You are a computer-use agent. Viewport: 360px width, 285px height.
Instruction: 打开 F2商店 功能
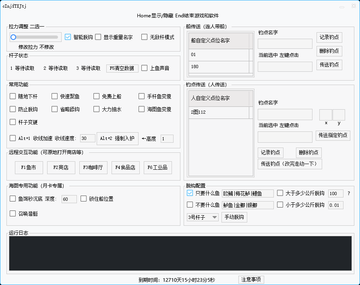pos(61,168)
